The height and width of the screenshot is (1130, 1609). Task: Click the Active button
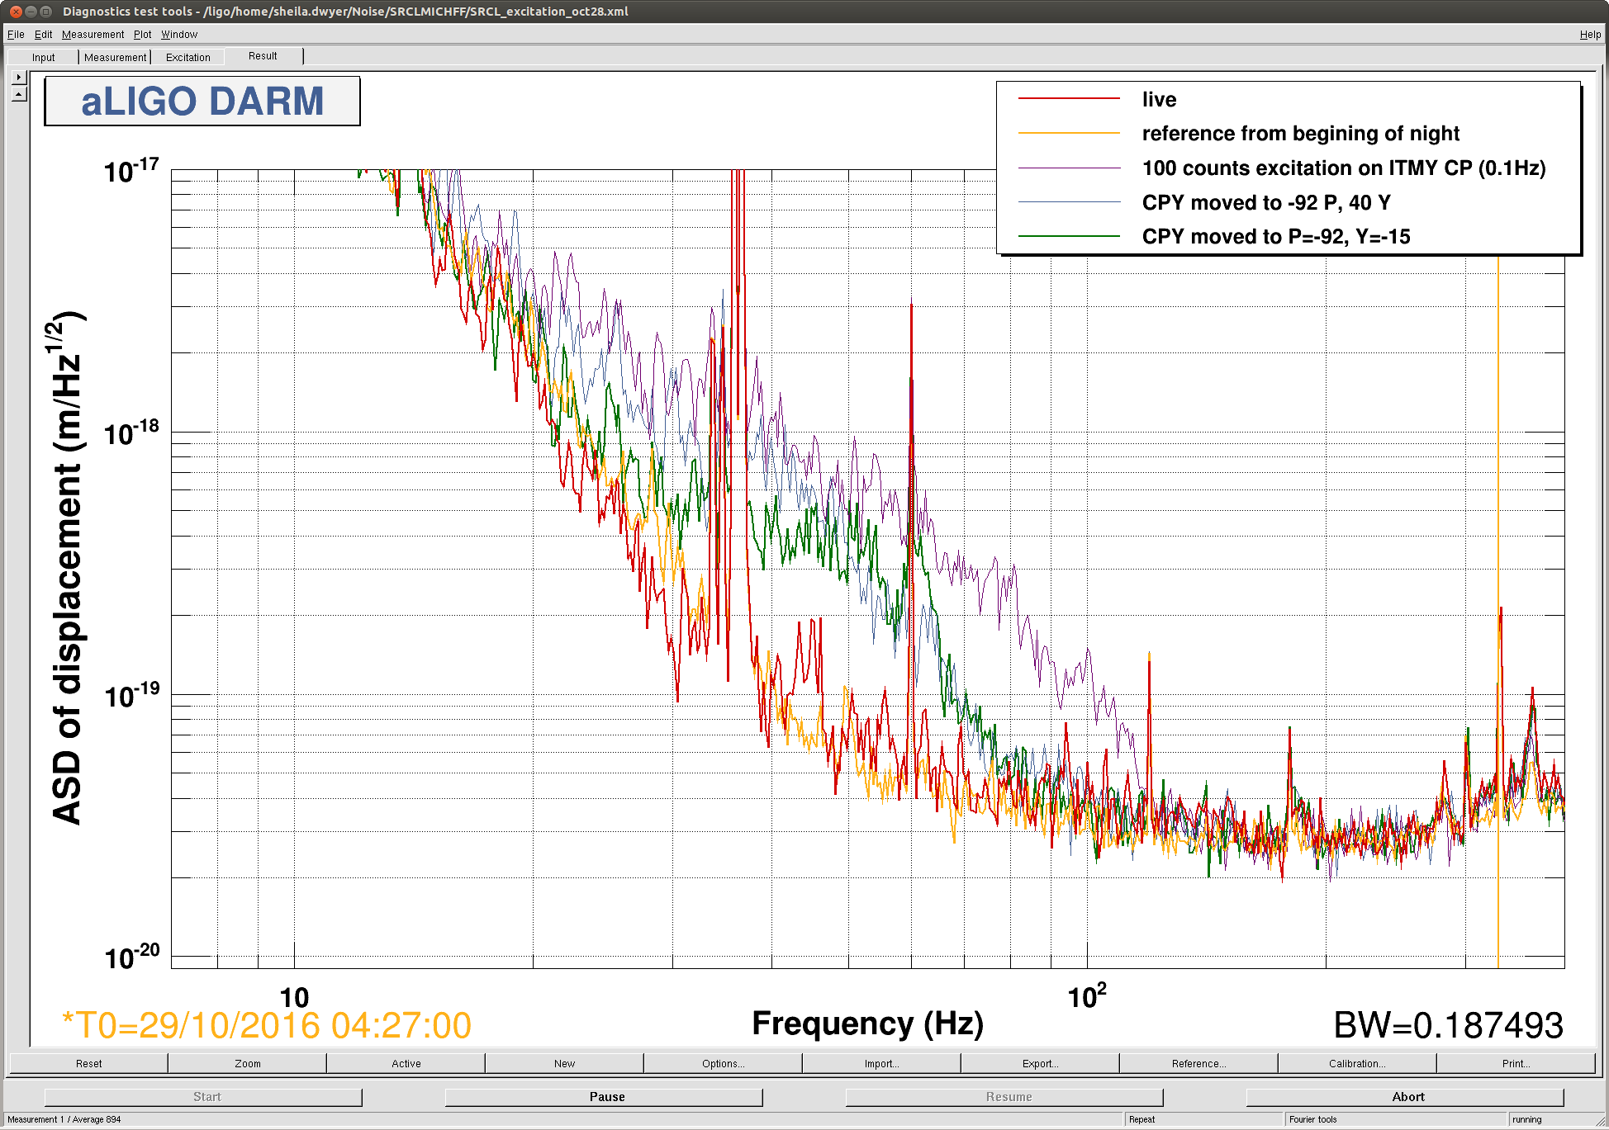(406, 1063)
